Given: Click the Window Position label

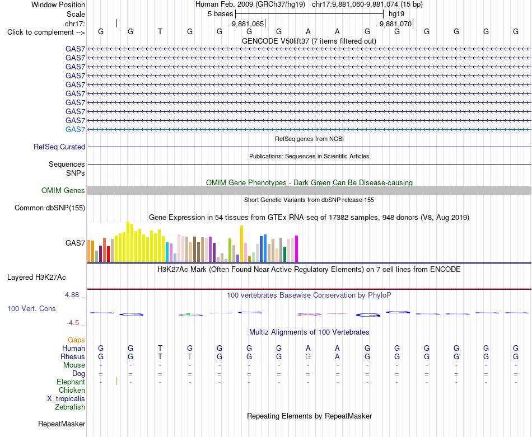Looking at the screenshot, I should click(58, 4).
